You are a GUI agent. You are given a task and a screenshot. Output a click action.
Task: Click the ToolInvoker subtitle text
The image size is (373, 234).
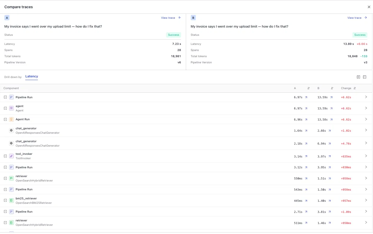(23, 158)
